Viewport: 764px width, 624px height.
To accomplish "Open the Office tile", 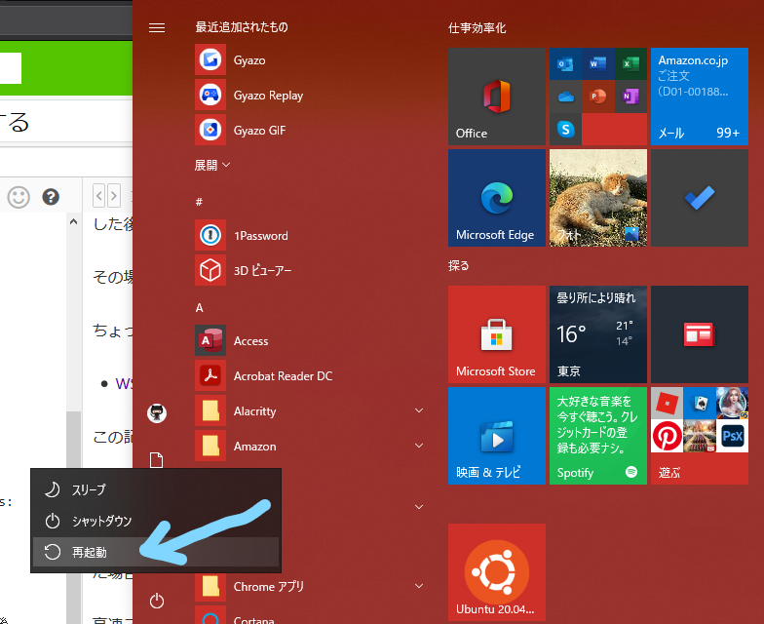I will pyautogui.click(x=497, y=97).
